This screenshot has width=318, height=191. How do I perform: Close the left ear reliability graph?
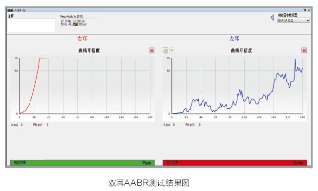304,50
